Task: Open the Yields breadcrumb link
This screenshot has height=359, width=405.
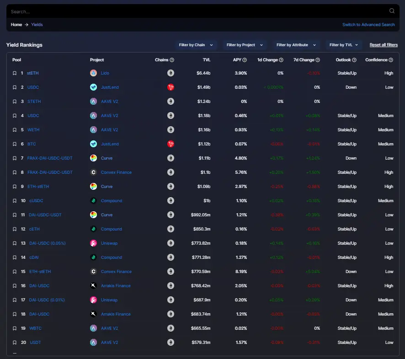Action: tap(37, 25)
